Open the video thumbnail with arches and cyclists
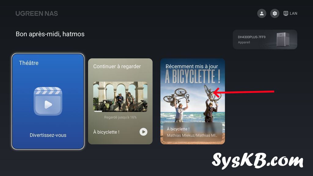 point(120,96)
